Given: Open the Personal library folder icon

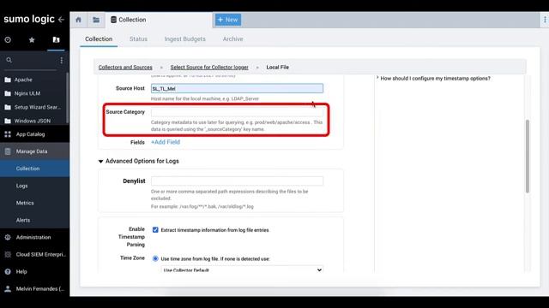Looking at the screenshot, I should (56, 40).
